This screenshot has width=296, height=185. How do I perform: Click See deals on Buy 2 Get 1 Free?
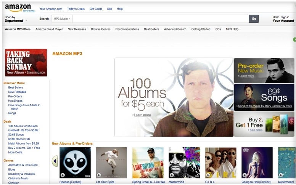point(256,130)
